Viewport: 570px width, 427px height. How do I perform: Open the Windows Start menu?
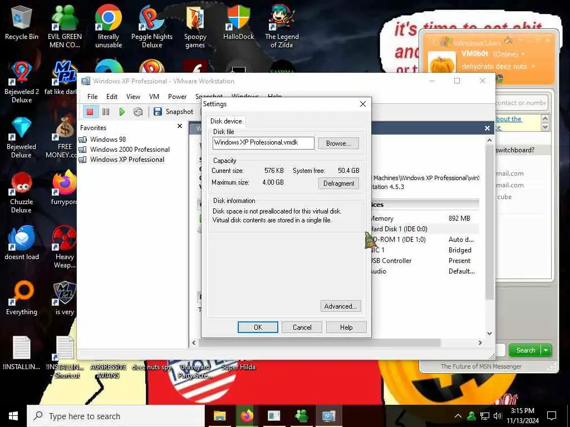click(x=13, y=416)
